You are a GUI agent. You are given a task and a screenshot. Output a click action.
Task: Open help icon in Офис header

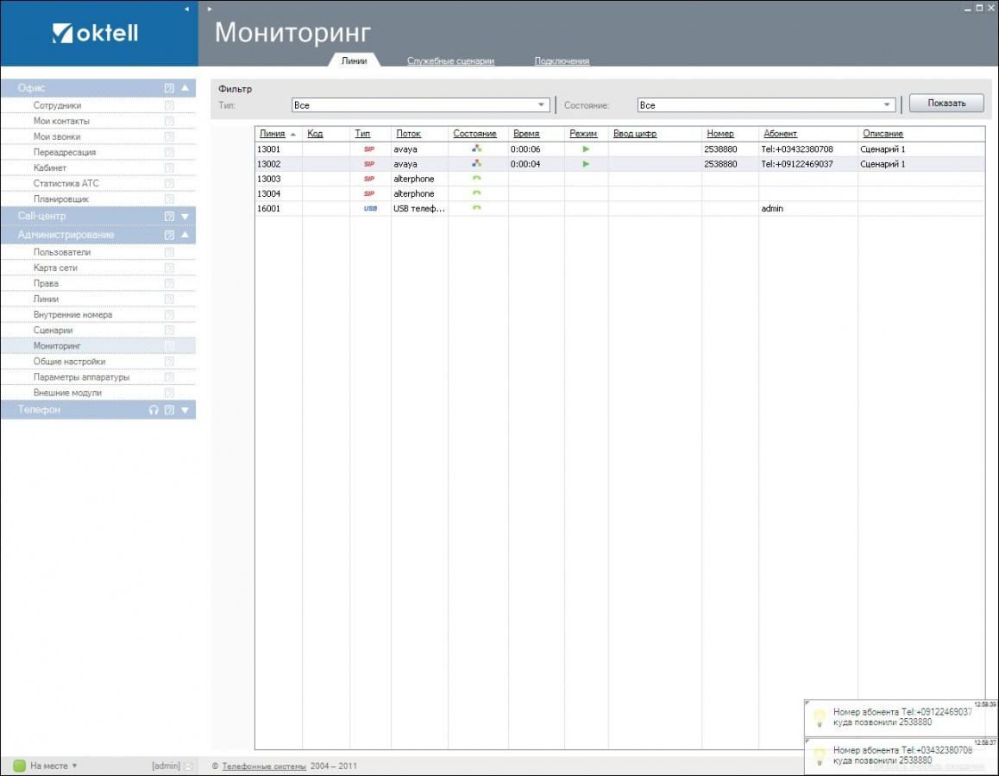pyautogui.click(x=169, y=88)
